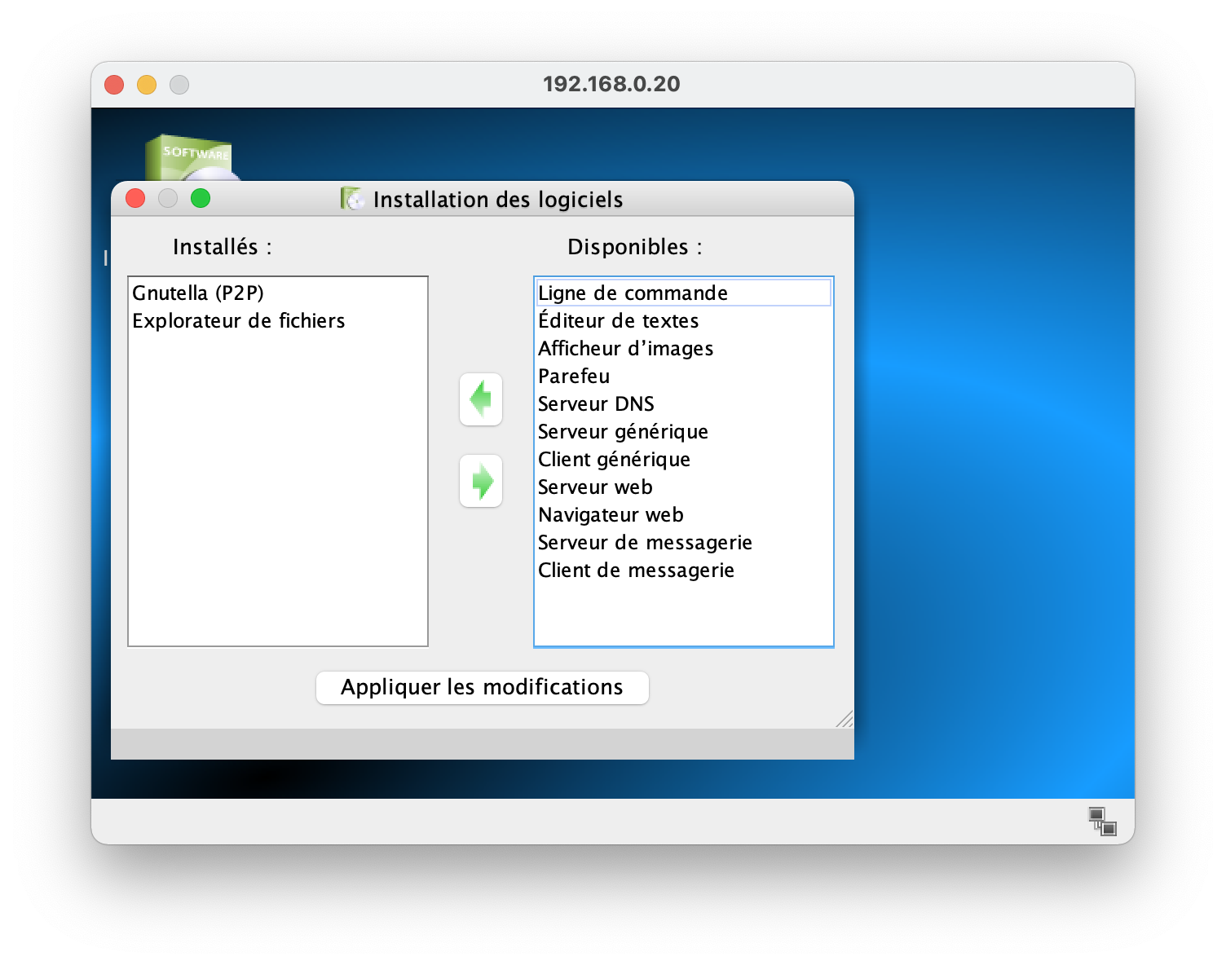
Task: Click the installer icon in dialog title bar
Action: [352, 199]
